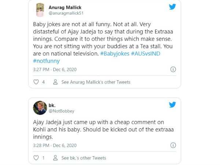Viewport: 220px width, 165px height.
Task: Like Anurag Mallick's tweet with the heart
Action: (36, 82)
